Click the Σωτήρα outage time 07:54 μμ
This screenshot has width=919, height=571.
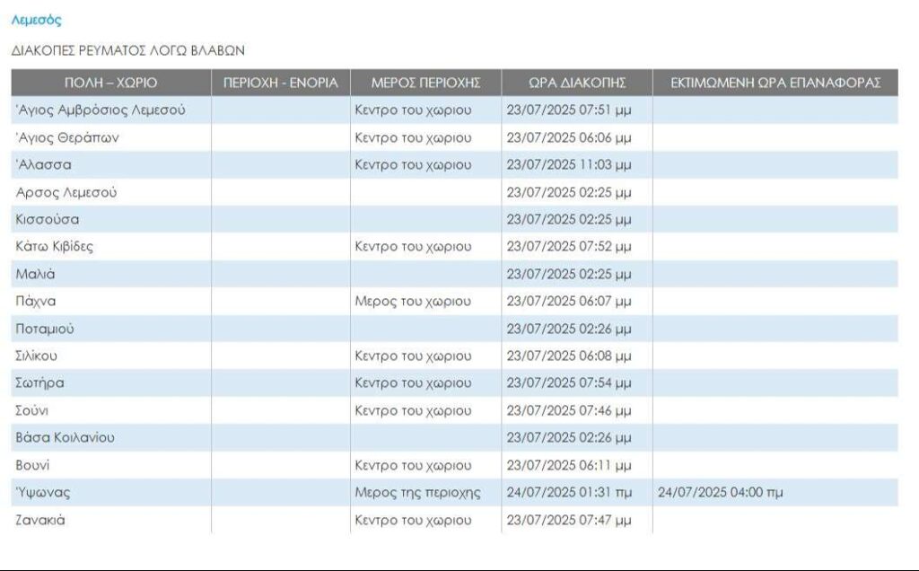pos(569,383)
